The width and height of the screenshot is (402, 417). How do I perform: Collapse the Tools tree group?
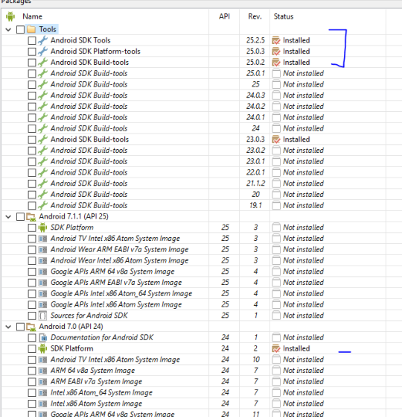8,30
